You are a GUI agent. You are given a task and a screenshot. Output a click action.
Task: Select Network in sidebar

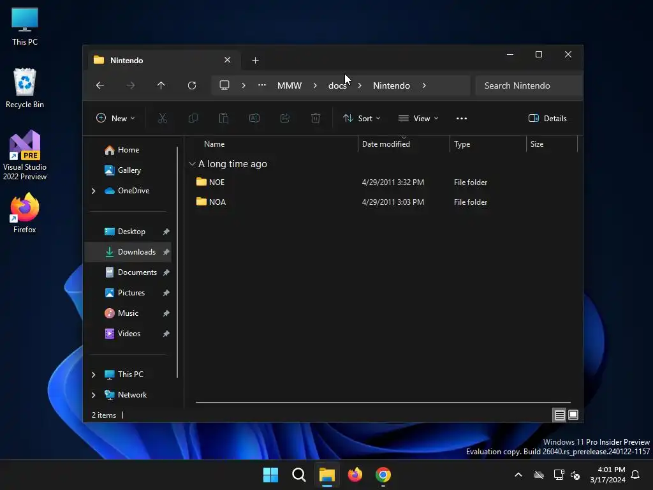click(132, 395)
